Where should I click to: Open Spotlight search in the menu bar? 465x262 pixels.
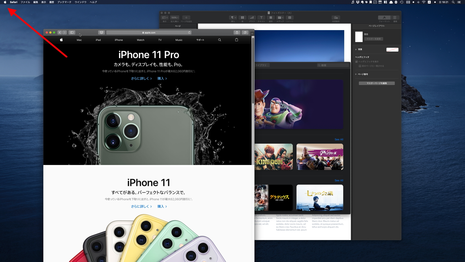tap(453, 2)
